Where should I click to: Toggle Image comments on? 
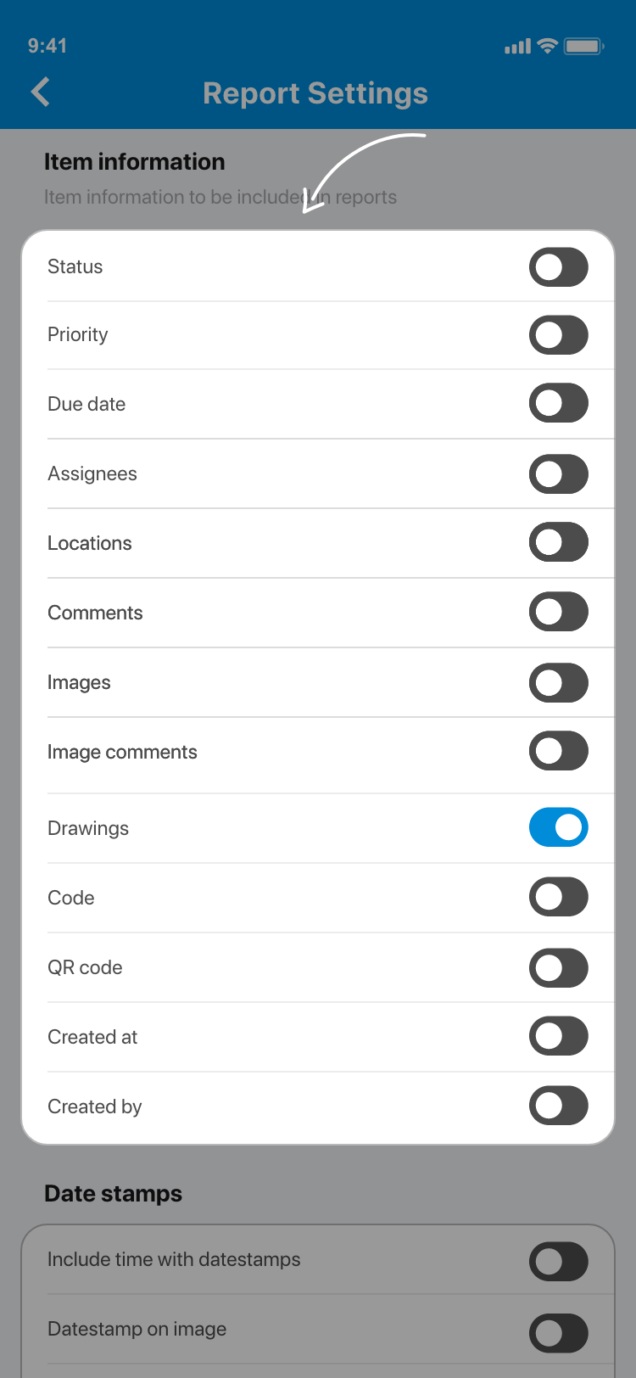pyautogui.click(x=558, y=751)
